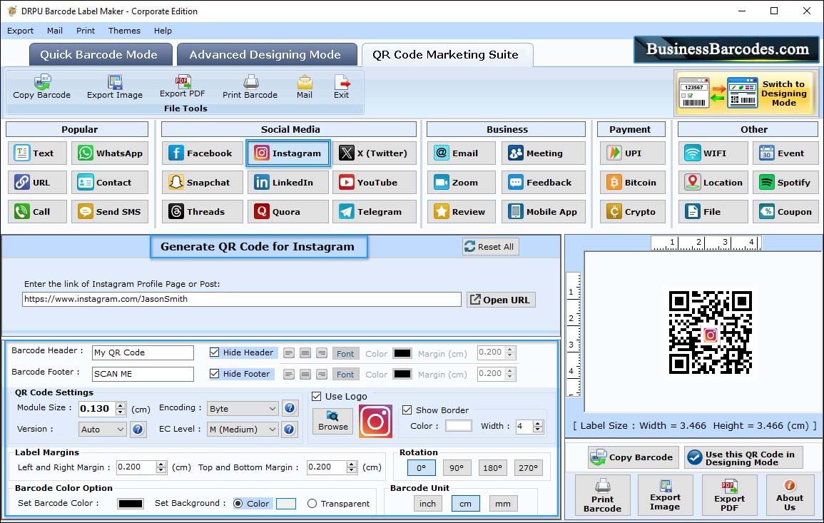Select the UPI payment QR type
This screenshot has width=824, height=523.
pos(632,153)
